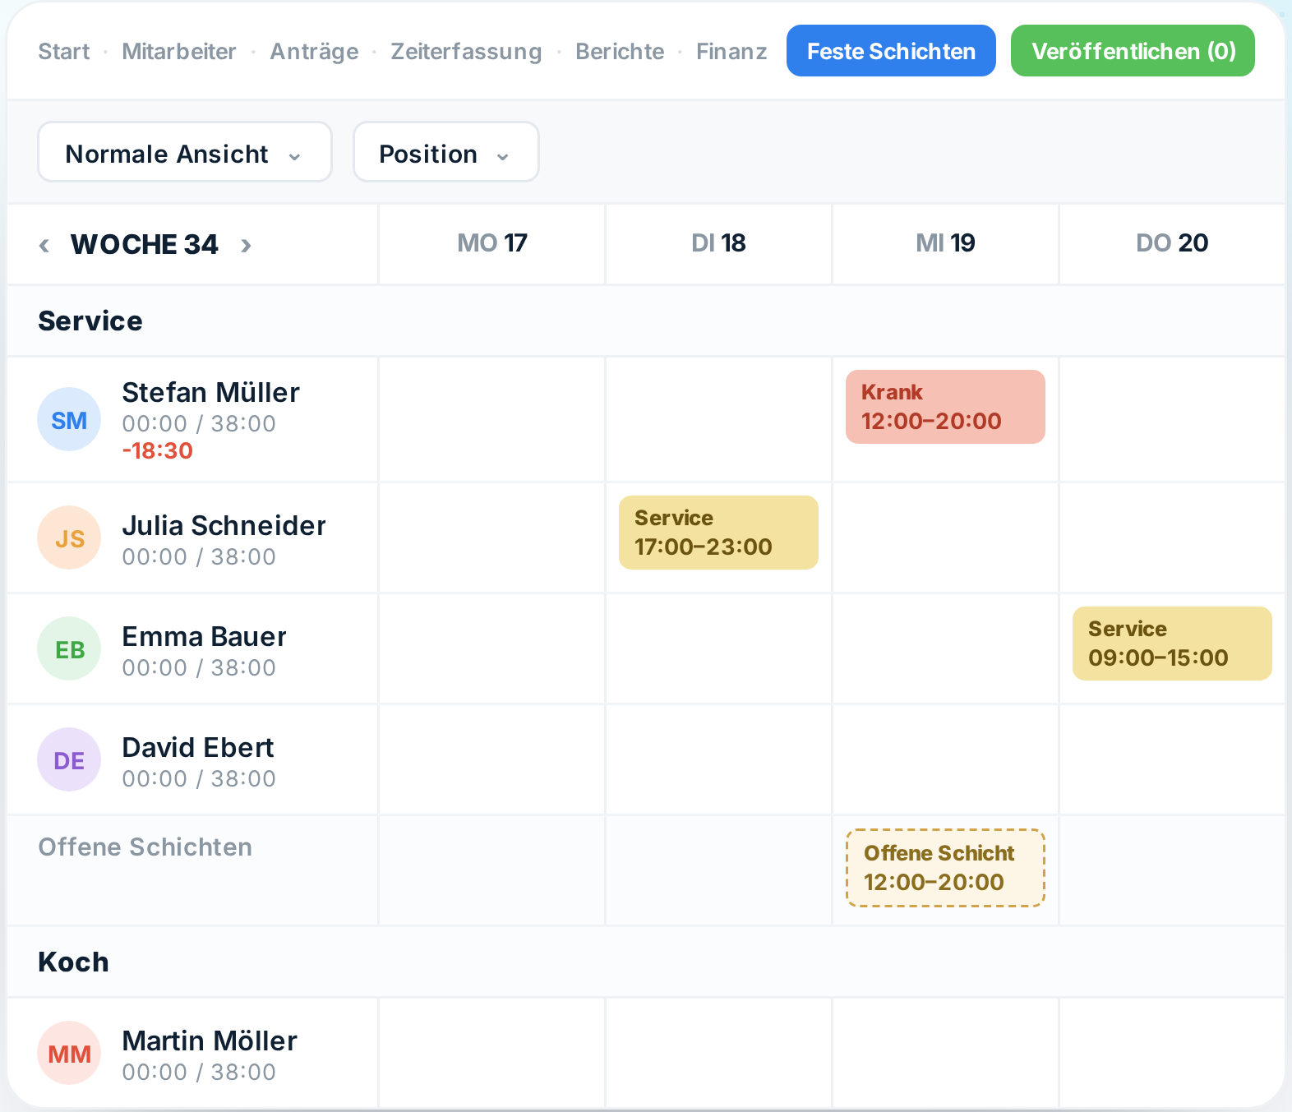1292x1112 pixels.
Task: Go to next week arrow
Action: (x=246, y=245)
